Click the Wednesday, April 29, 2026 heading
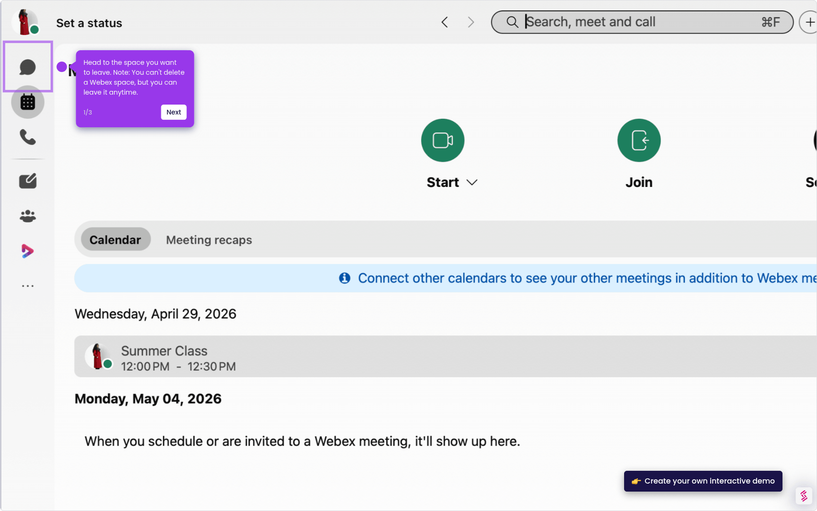Viewport: 817px width, 511px height. 156,314
